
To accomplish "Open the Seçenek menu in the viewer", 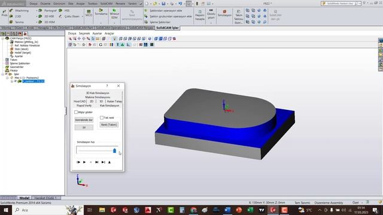I will (x=84, y=33).
